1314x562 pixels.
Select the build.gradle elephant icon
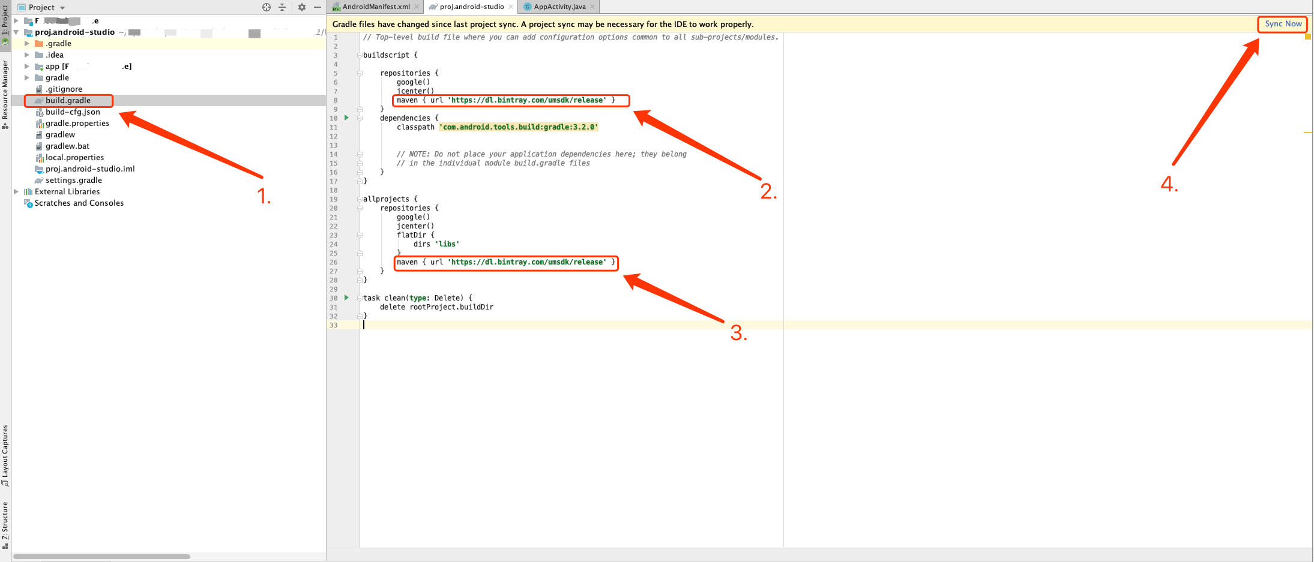coord(39,101)
